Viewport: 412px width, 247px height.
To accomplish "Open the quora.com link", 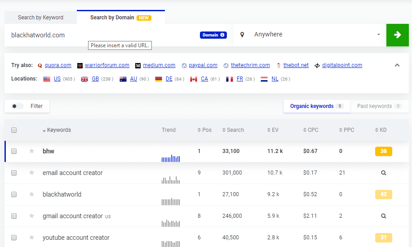I will pyautogui.click(x=58, y=65).
